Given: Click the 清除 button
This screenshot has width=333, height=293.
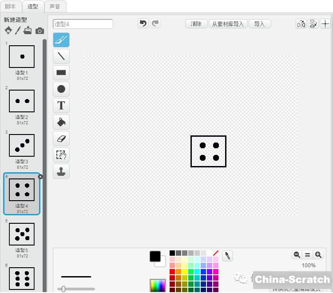Looking at the screenshot, I should 196,24.
